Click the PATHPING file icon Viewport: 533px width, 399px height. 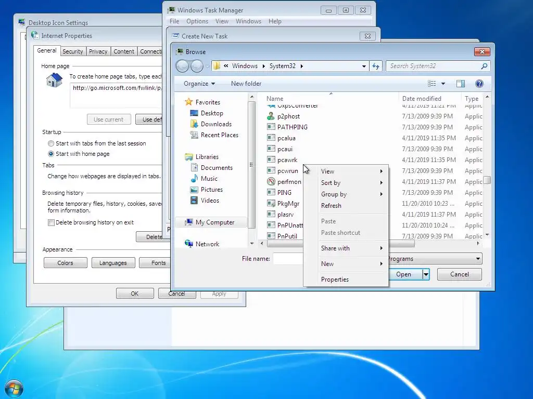(x=271, y=127)
